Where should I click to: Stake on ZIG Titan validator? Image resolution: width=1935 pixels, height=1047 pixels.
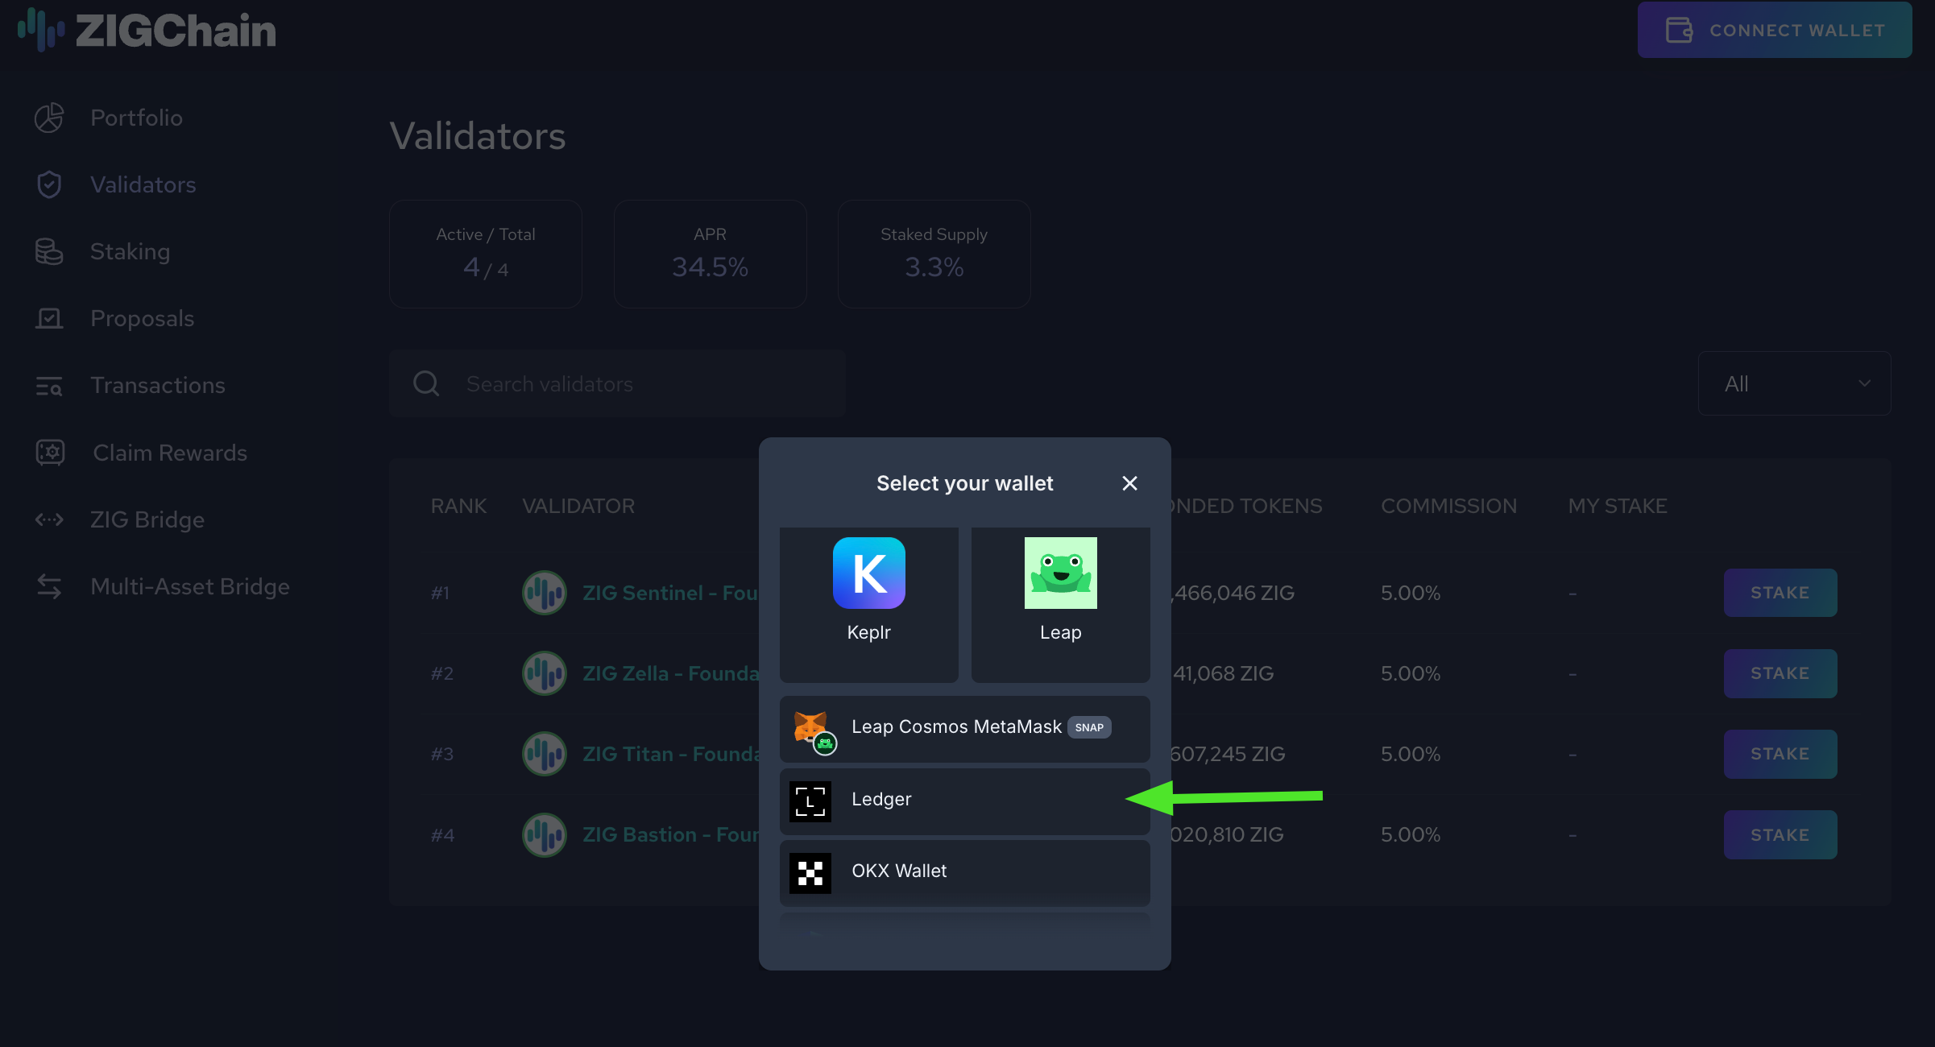tap(1780, 753)
